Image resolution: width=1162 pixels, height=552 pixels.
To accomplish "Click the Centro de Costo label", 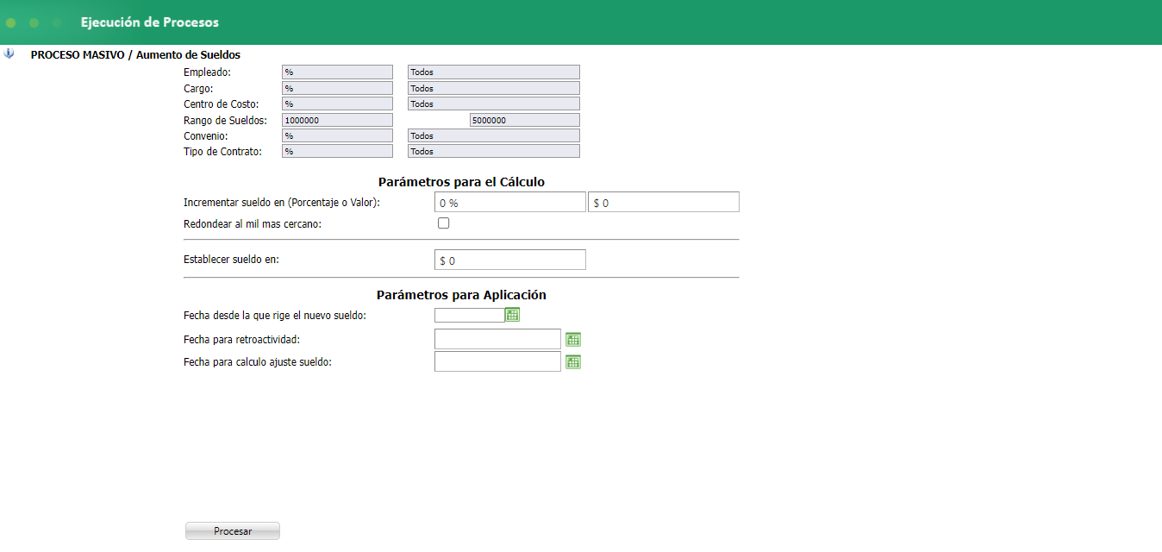I will coord(222,103).
